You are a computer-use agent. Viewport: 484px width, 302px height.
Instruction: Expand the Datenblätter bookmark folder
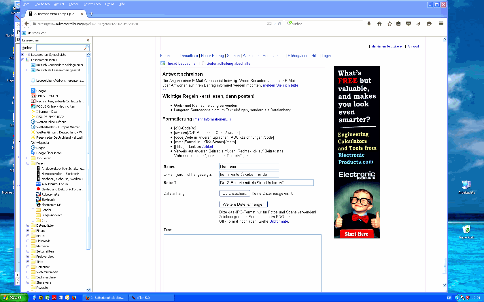click(28, 225)
